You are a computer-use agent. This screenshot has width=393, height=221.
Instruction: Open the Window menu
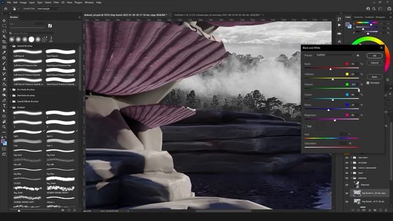click(89, 2)
